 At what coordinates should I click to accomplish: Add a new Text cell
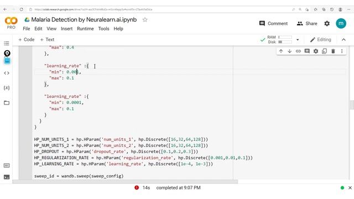(47, 39)
